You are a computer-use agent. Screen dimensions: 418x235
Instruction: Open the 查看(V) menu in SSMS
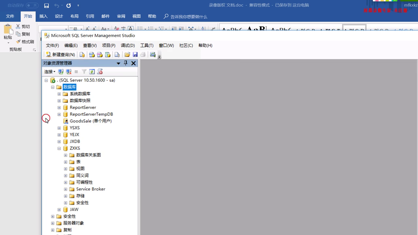point(90,45)
